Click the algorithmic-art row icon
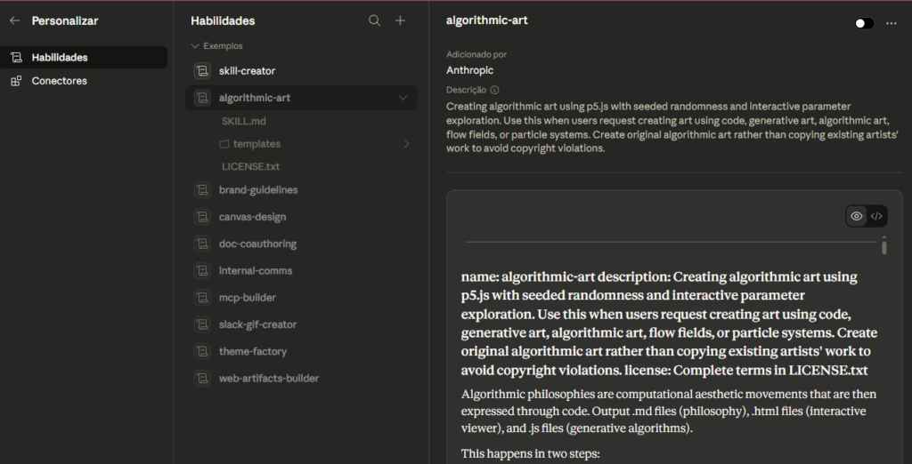 click(x=202, y=98)
